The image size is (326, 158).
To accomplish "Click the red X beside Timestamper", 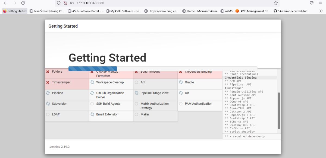I will coord(48,82).
